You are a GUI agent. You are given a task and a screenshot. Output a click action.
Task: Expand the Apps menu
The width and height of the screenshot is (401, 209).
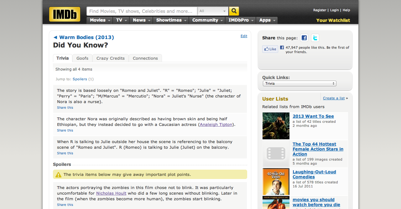267,20
